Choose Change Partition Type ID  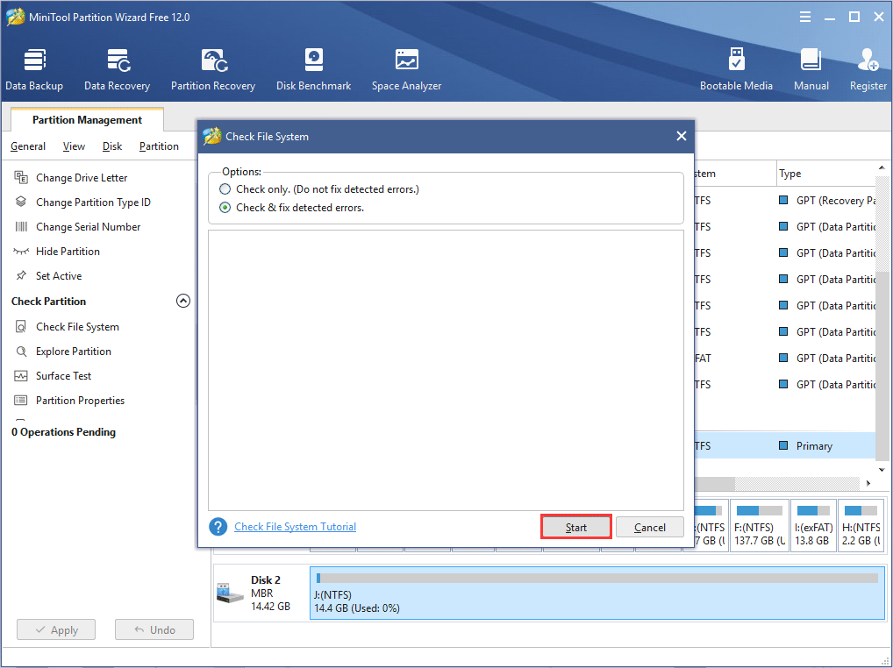tap(82, 202)
